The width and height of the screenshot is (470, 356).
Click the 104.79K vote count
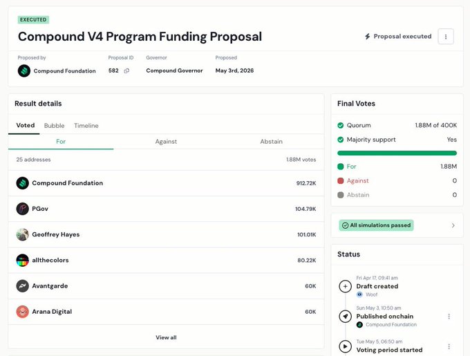click(305, 209)
